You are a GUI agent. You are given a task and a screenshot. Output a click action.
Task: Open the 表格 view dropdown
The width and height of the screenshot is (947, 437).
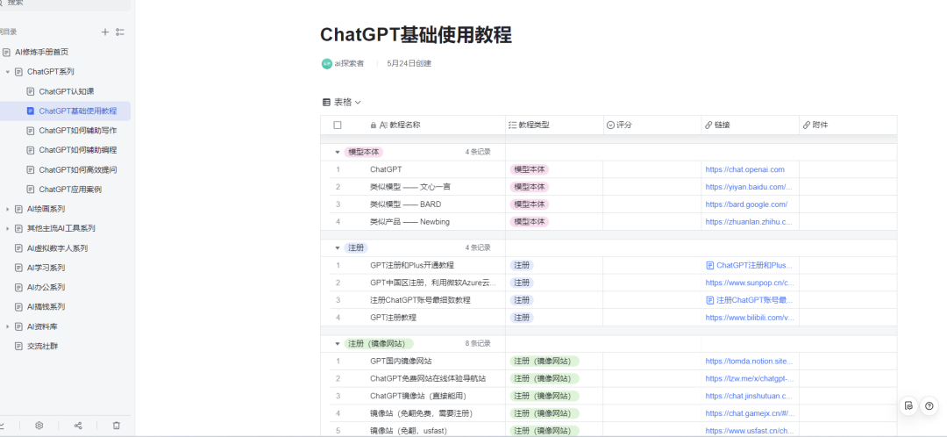[358, 103]
